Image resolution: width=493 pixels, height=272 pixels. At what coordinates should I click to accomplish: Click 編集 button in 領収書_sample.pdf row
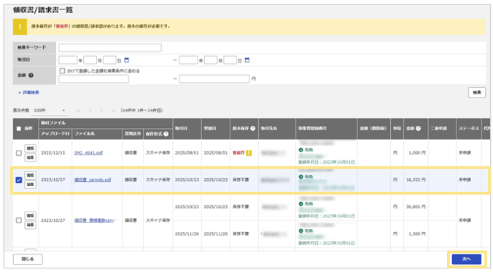click(30, 185)
